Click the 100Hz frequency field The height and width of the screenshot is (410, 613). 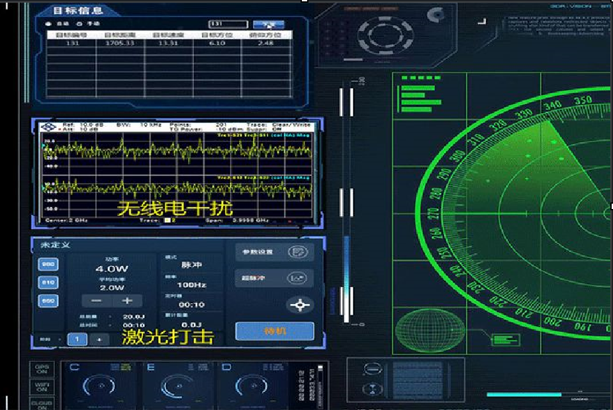[x=191, y=285]
